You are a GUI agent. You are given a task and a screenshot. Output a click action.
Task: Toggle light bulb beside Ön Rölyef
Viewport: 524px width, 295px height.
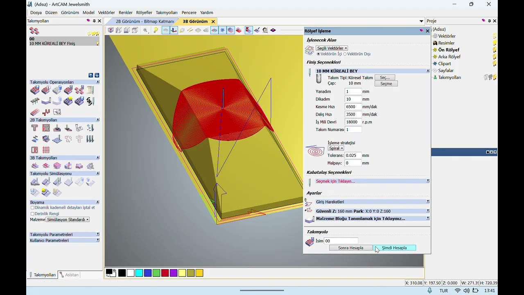click(x=495, y=50)
